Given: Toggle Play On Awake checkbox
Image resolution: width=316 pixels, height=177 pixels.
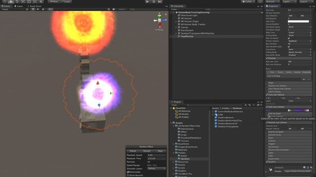Looking at the screenshot, I should (x=289, y=38).
